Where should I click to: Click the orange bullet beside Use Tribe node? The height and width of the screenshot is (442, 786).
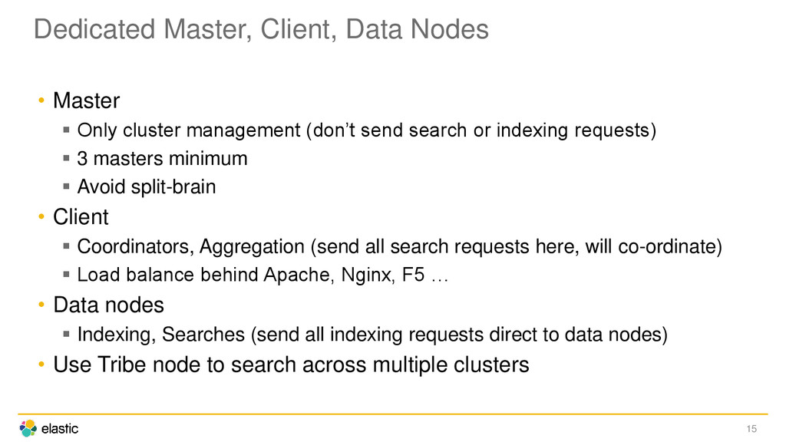tap(41, 364)
